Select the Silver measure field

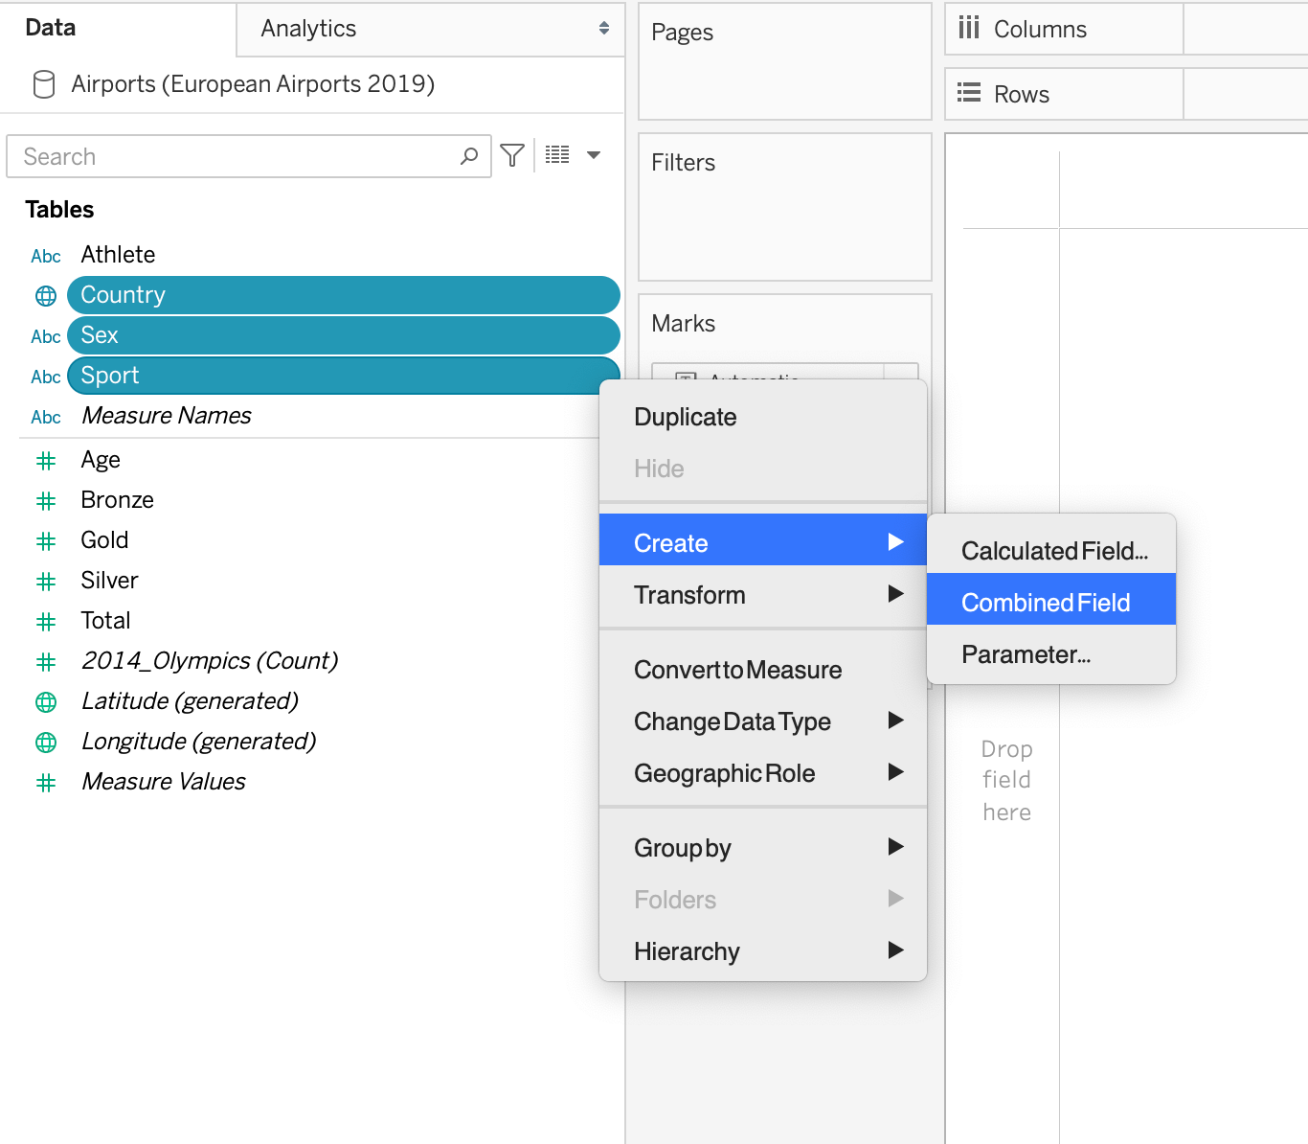pyautogui.click(x=109, y=581)
